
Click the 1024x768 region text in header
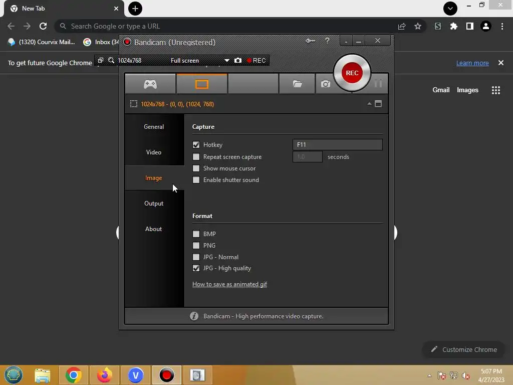177,104
